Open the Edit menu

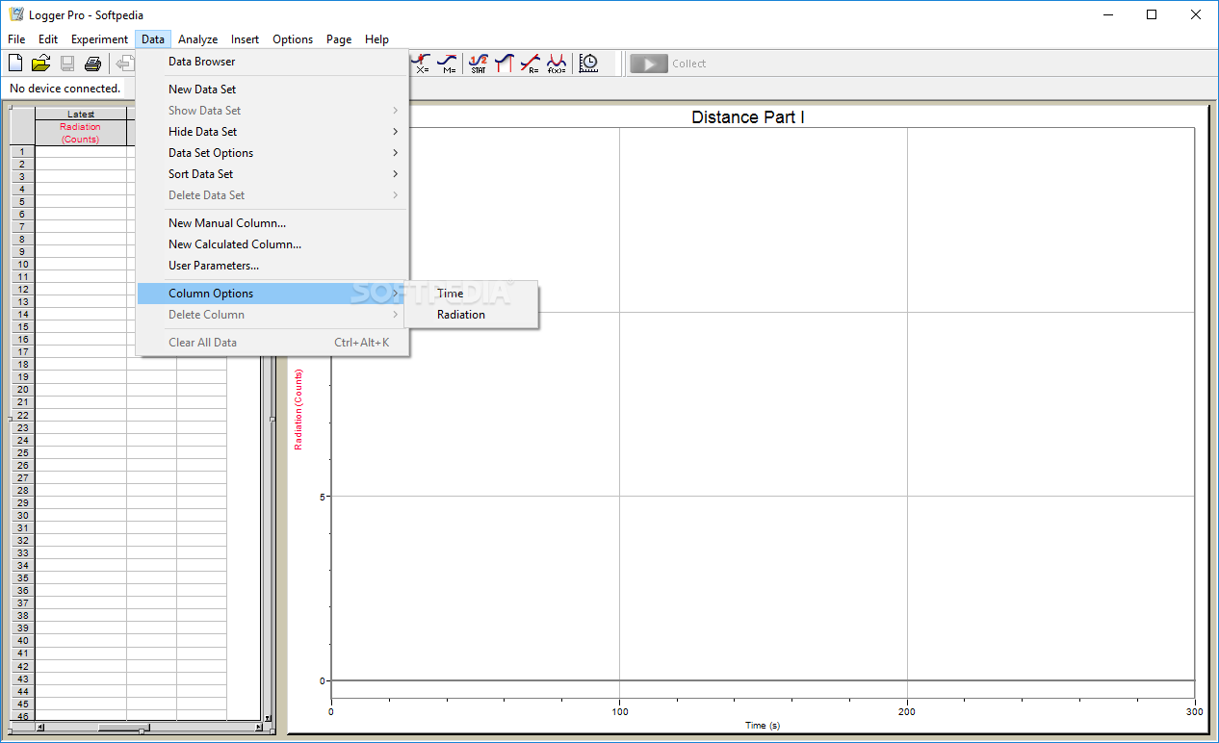point(48,39)
